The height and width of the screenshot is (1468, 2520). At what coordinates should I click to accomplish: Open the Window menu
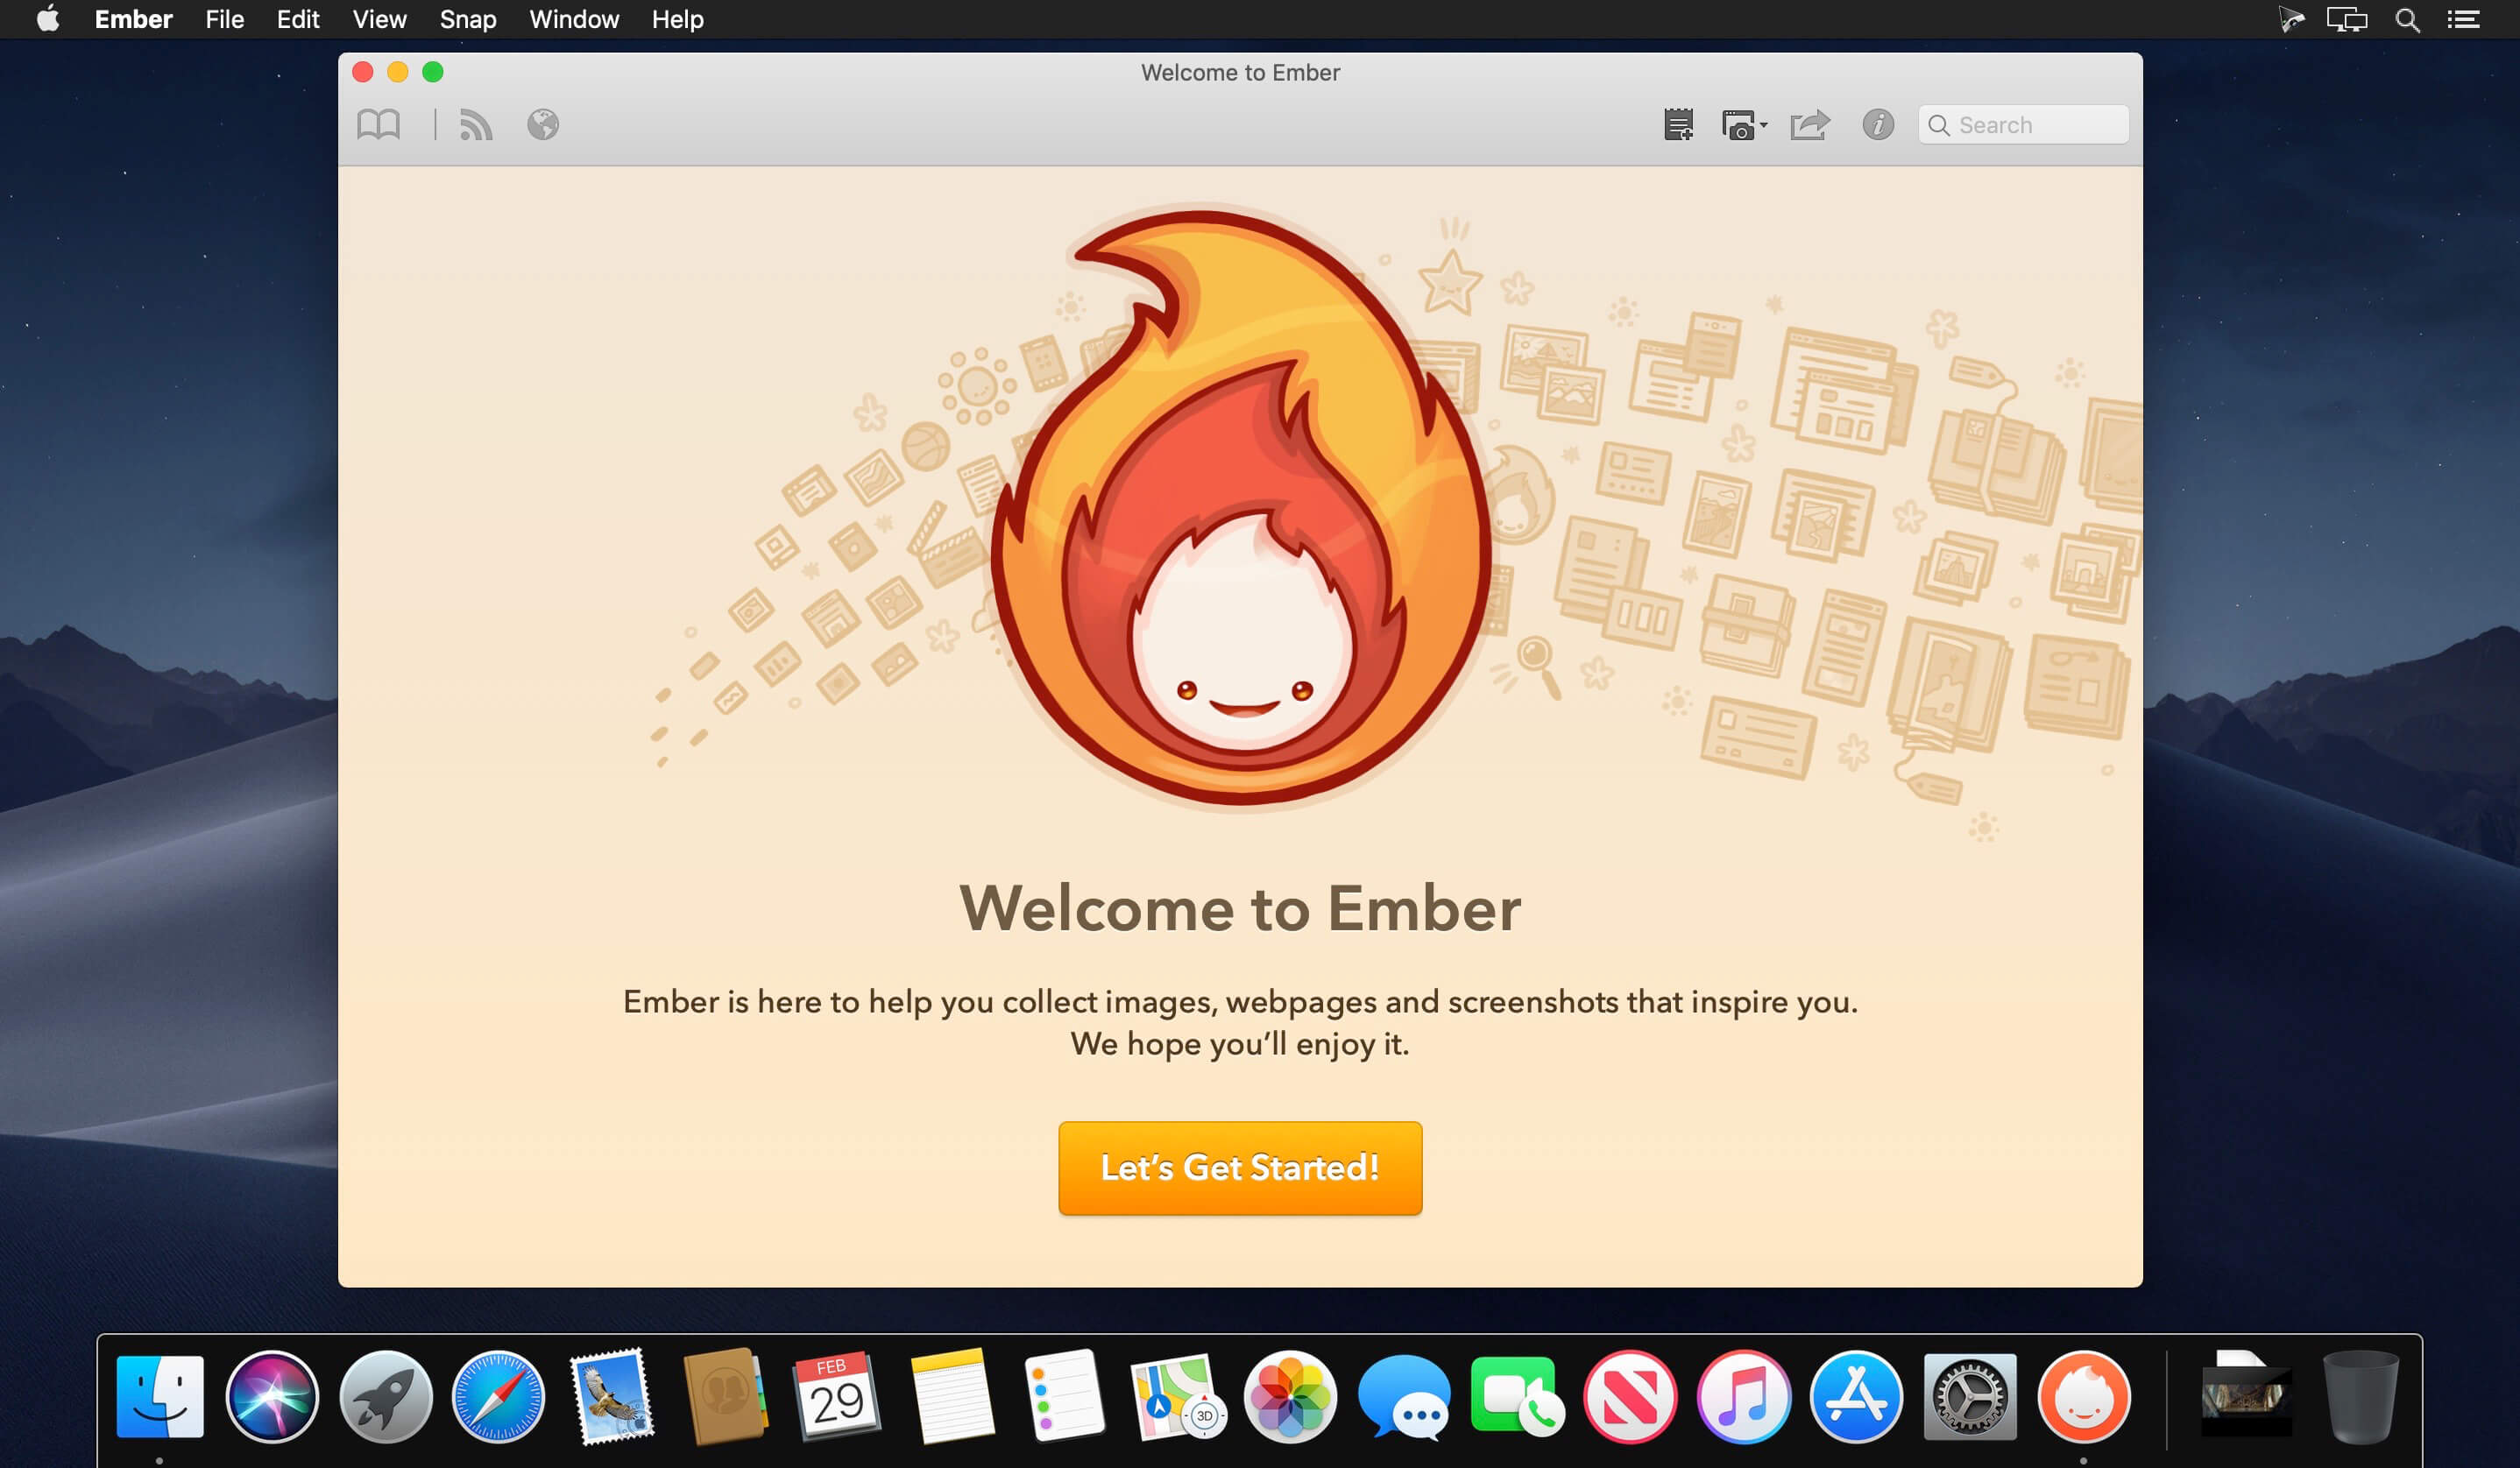[x=574, y=19]
